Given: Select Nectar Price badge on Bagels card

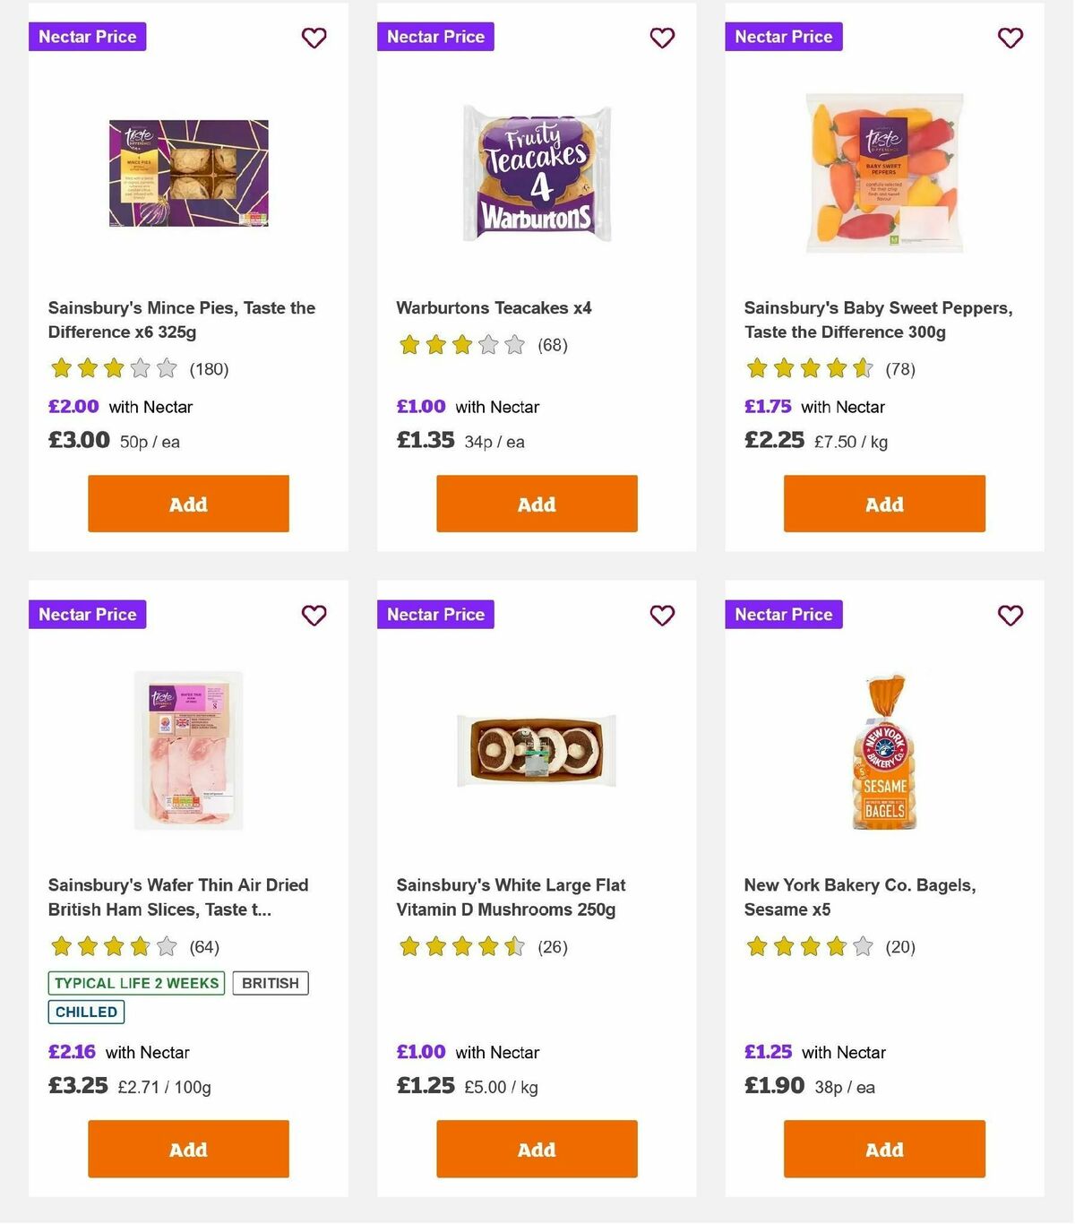Looking at the screenshot, I should pos(783,615).
